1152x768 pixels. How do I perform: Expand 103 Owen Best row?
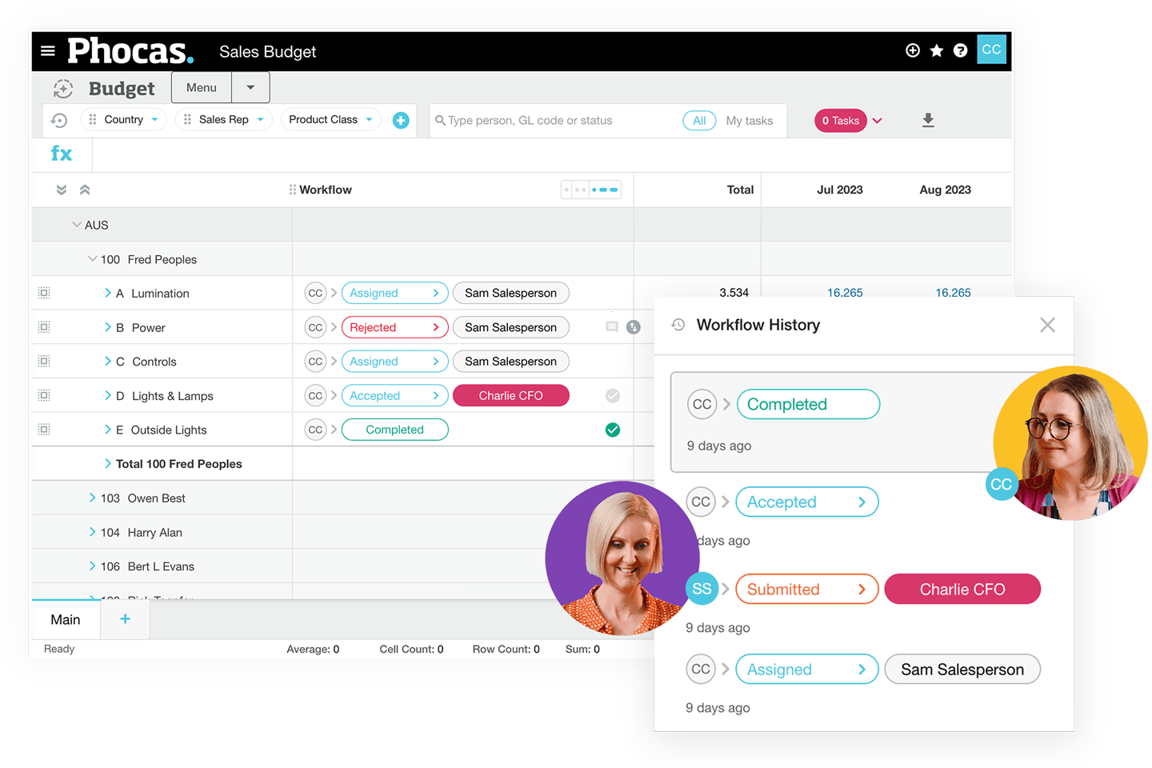[92, 498]
